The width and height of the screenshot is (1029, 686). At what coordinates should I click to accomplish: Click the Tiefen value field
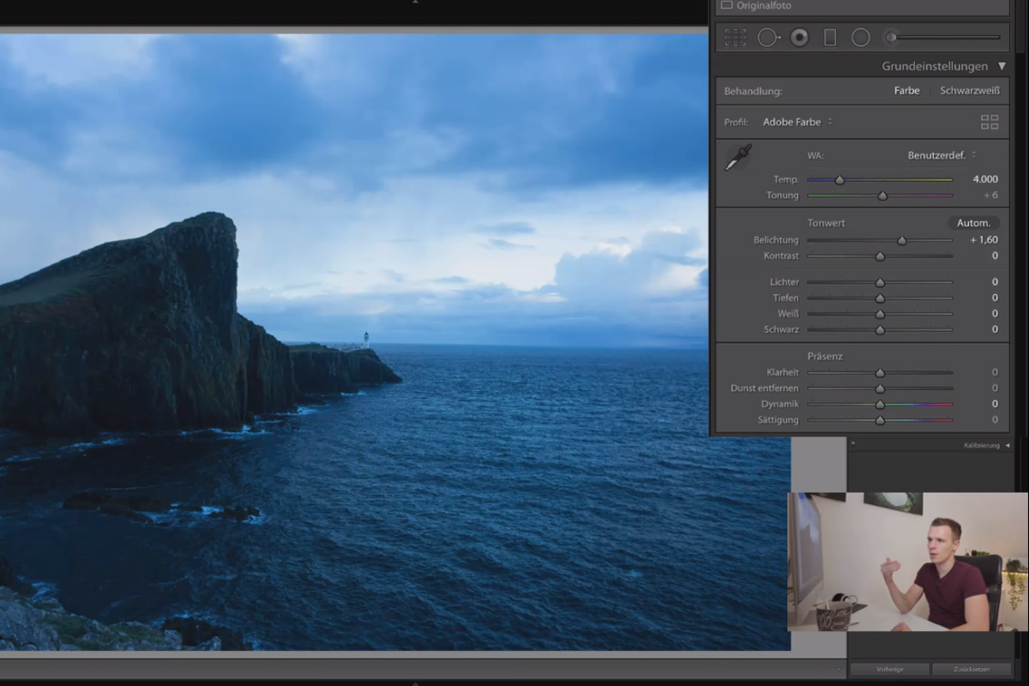995,298
